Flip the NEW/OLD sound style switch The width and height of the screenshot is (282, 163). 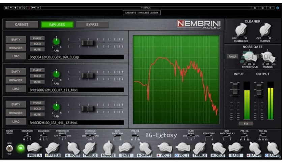point(9,149)
